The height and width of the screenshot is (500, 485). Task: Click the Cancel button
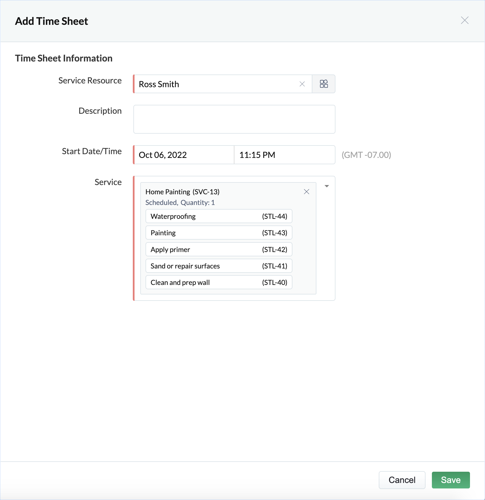402,480
